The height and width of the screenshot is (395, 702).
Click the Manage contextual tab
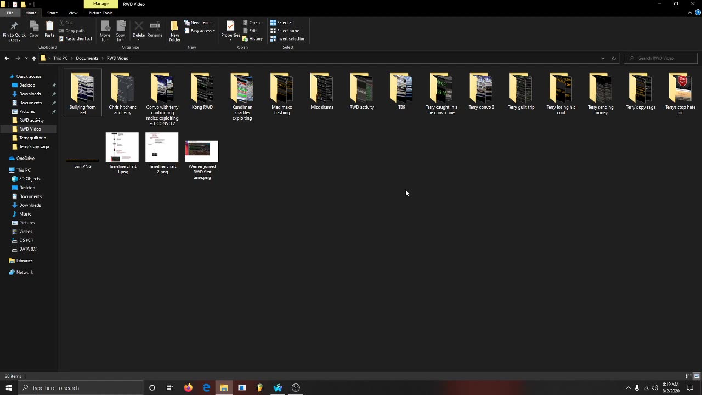[101, 4]
